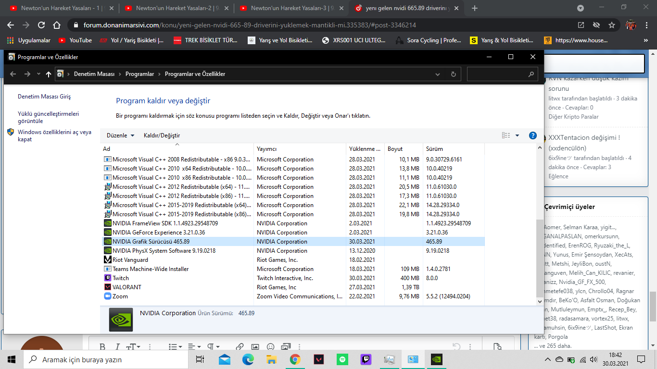
Task: Select the VALORANT program entry
Action: tap(294, 287)
